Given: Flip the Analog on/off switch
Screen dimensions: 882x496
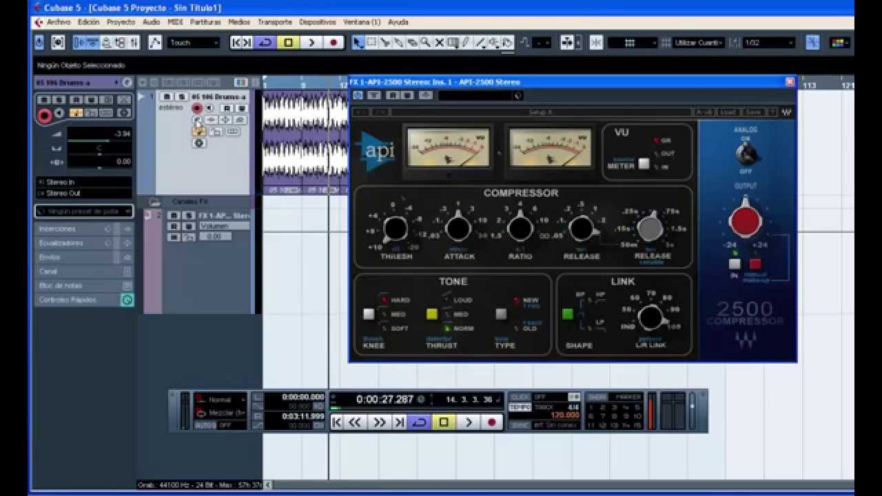Looking at the screenshot, I should click(745, 154).
